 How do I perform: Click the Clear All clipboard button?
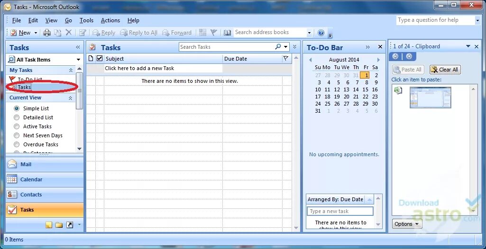point(445,70)
